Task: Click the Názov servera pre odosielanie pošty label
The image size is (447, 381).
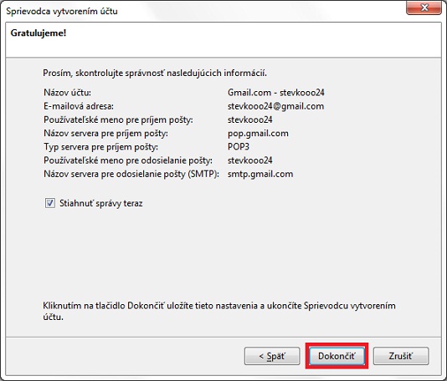Action: point(131,174)
